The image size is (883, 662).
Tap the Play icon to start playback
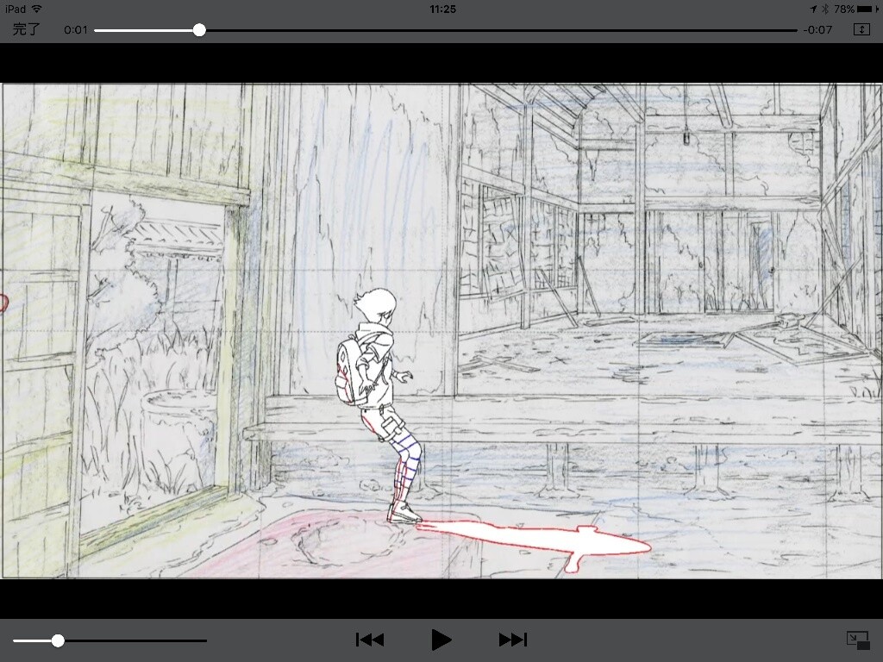pos(441,640)
